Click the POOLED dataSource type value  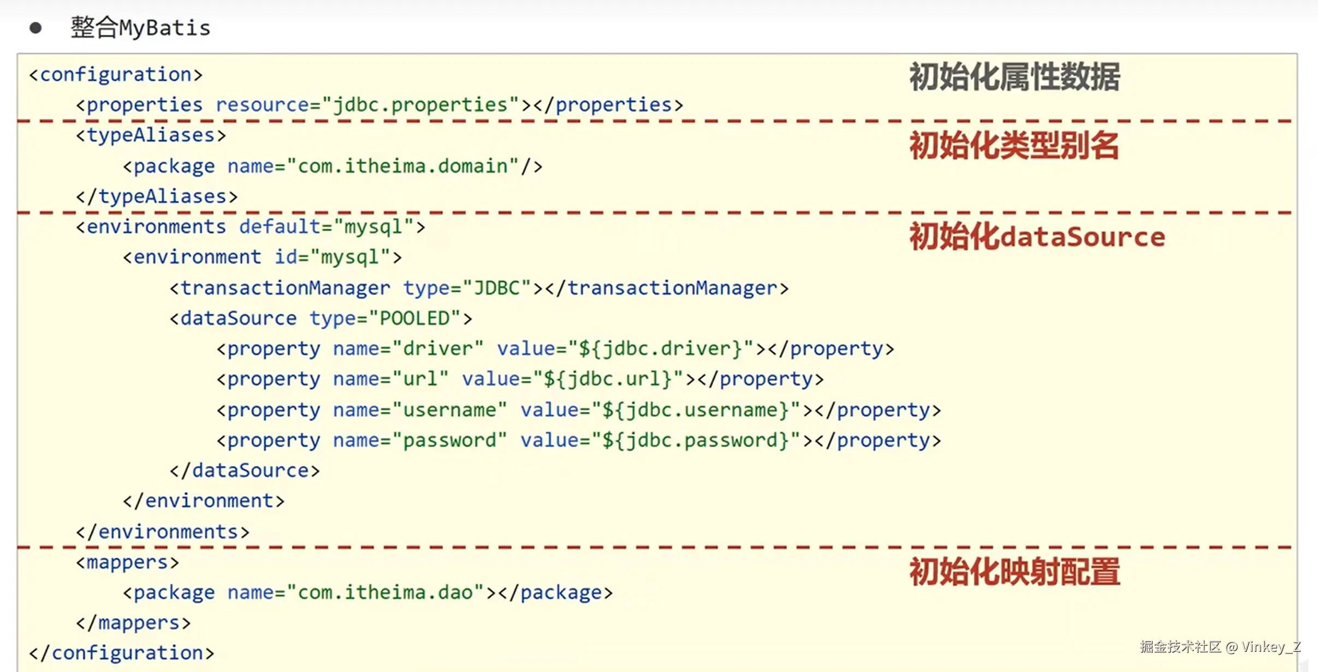(x=414, y=319)
